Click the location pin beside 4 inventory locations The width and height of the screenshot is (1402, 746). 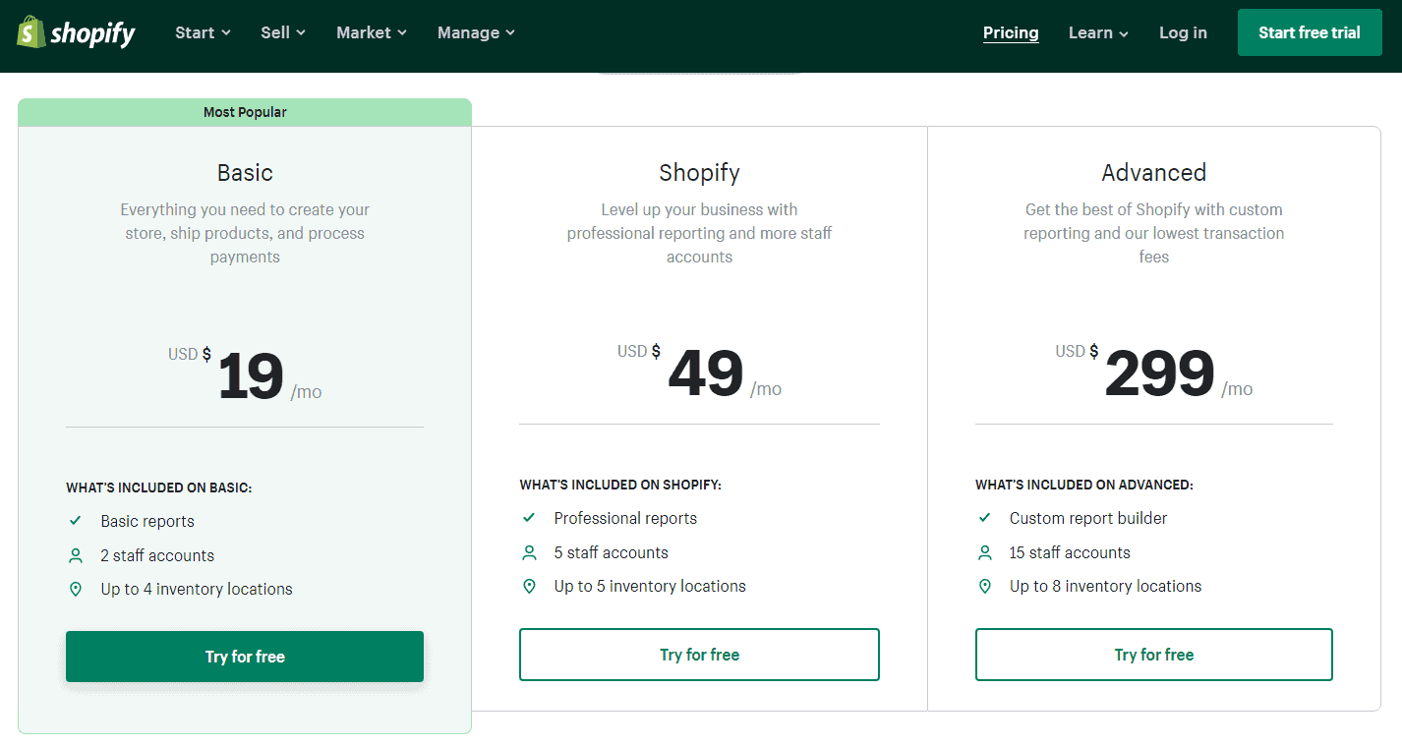[x=76, y=590]
